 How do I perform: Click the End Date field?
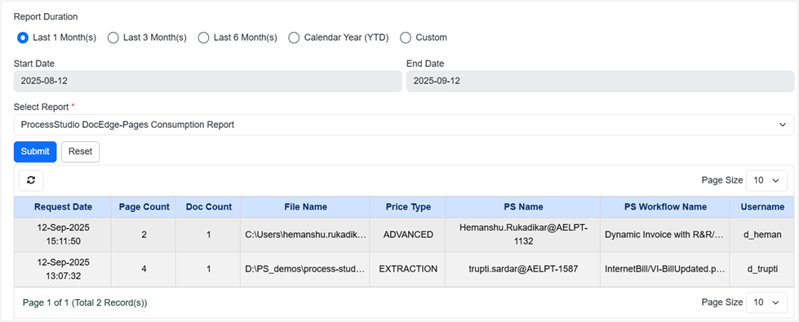click(600, 81)
